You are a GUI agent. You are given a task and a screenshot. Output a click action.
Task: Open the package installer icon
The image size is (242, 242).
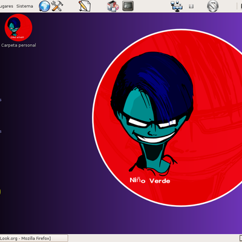pos(113,6)
